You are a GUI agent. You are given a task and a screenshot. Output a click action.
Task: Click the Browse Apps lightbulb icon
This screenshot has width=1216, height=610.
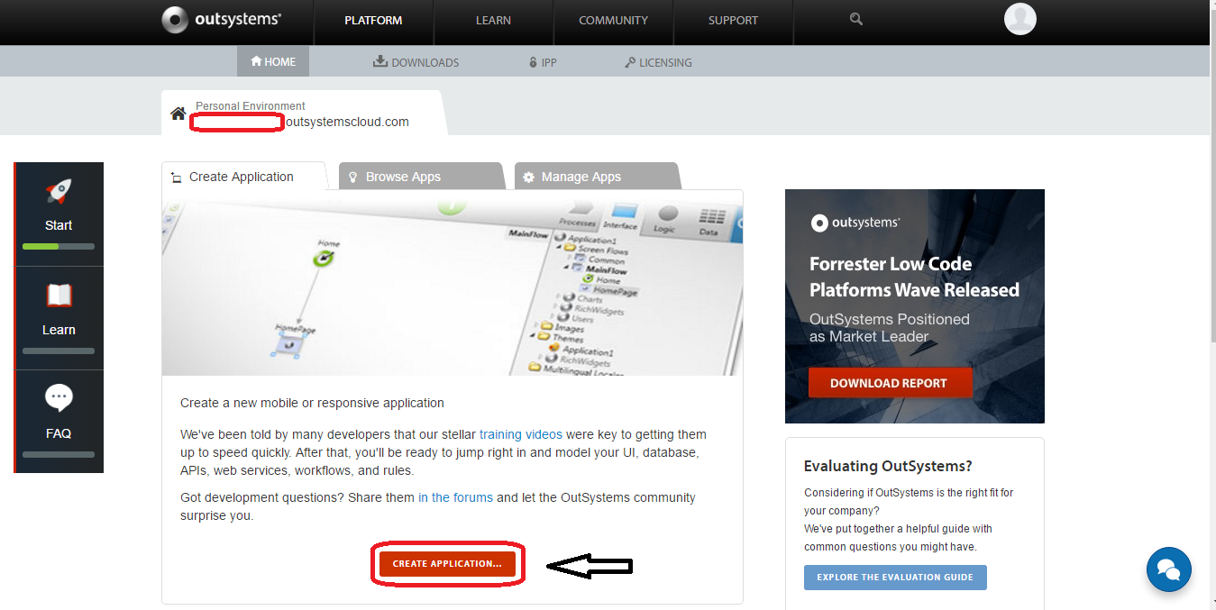tap(353, 178)
